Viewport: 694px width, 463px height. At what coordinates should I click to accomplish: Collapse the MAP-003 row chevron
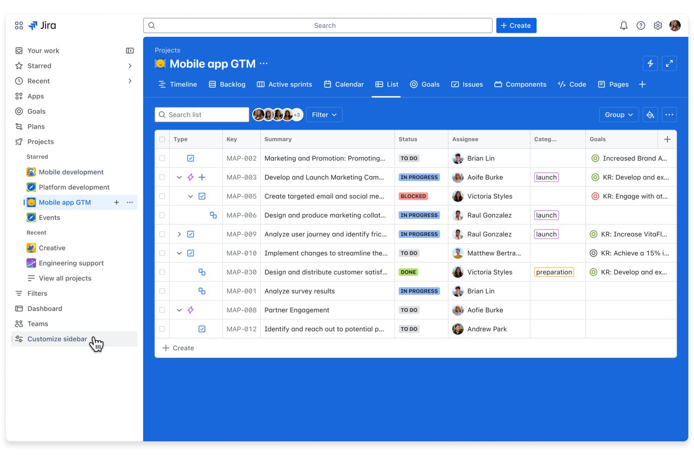click(179, 177)
